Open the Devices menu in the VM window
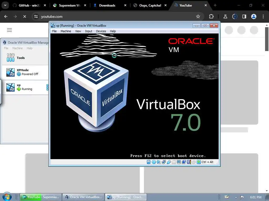The image size is (269, 201). tap(101, 31)
